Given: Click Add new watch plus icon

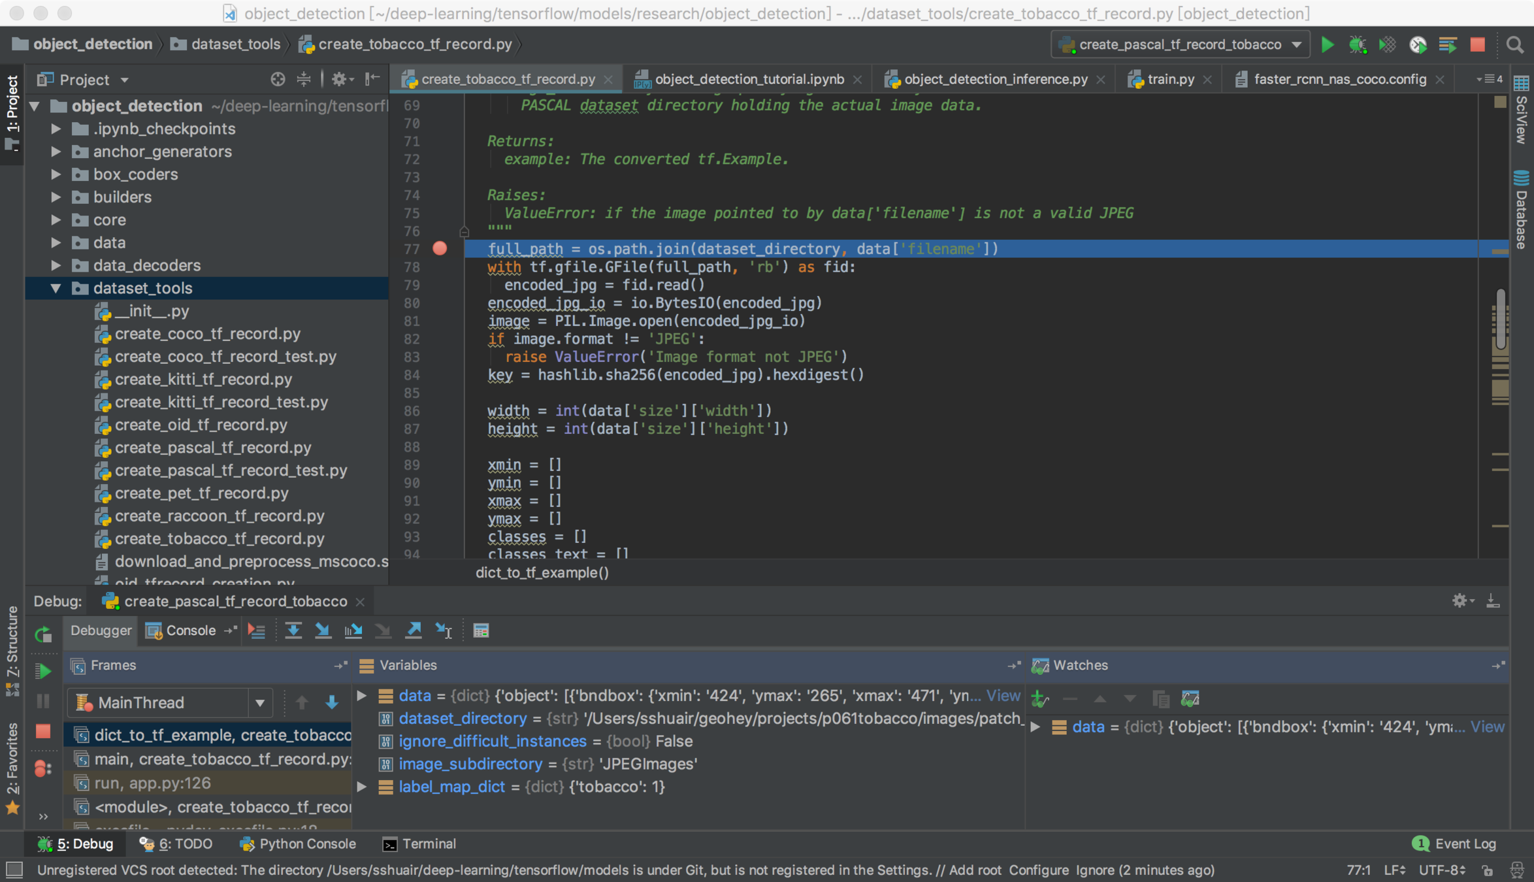Looking at the screenshot, I should [1039, 699].
